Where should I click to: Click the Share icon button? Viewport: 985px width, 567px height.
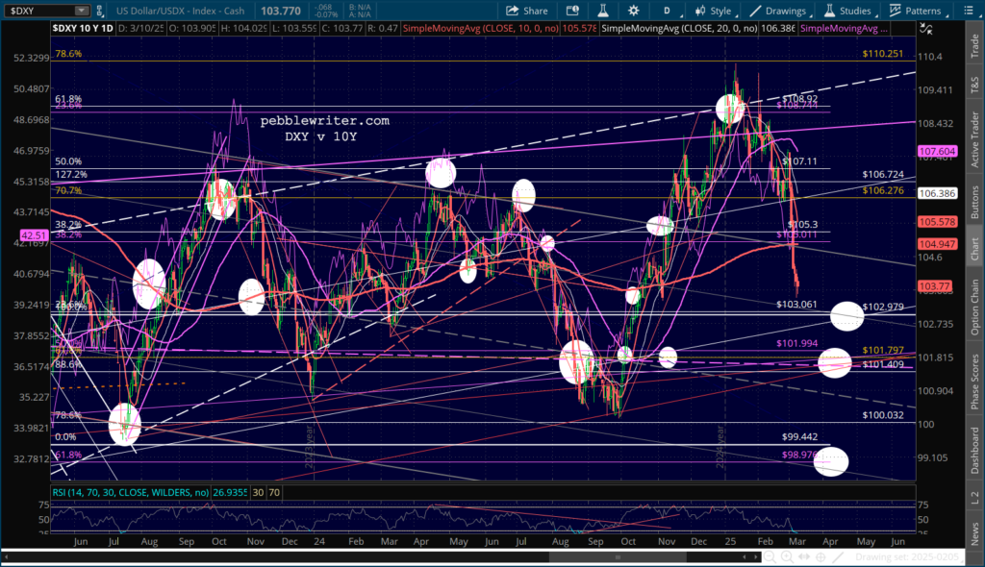pyautogui.click(x=526, y=11)
